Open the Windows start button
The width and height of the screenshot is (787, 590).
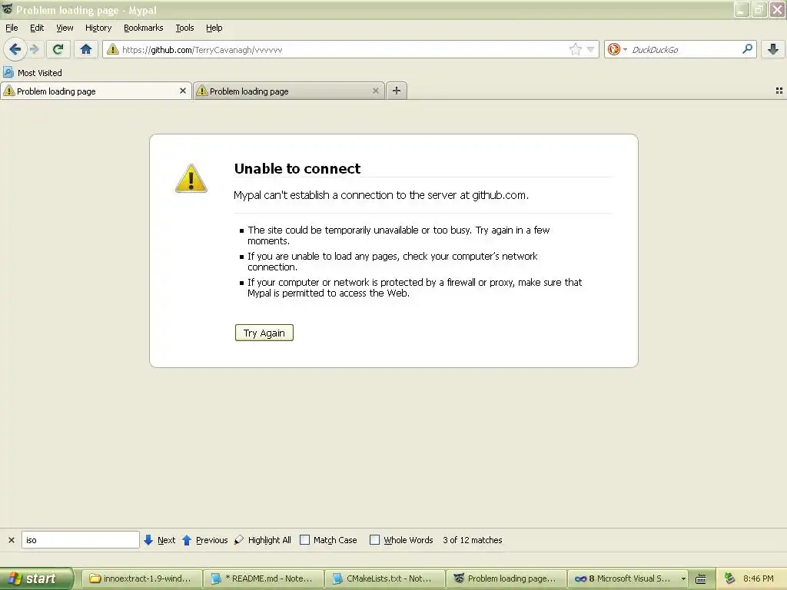[x=37, y=578]
